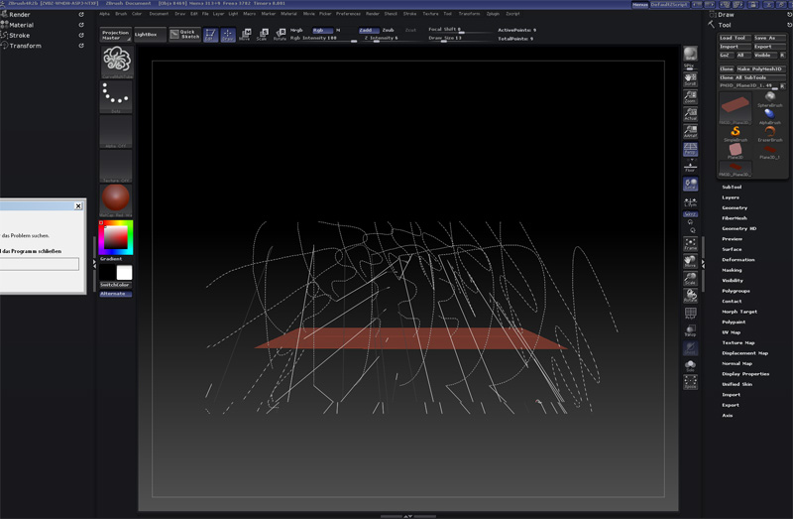Click the Move view icon in right shelf
The height and width of the screenshot is (519, 793).
click(x=690, y=261)
